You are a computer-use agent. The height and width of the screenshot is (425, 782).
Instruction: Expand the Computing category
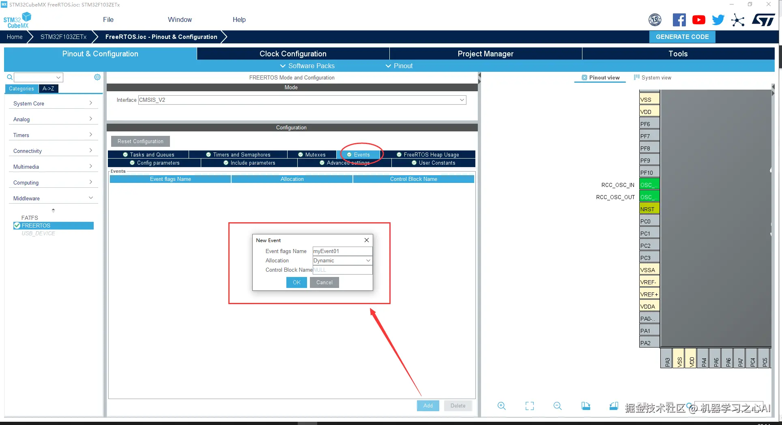pos(53,182)
